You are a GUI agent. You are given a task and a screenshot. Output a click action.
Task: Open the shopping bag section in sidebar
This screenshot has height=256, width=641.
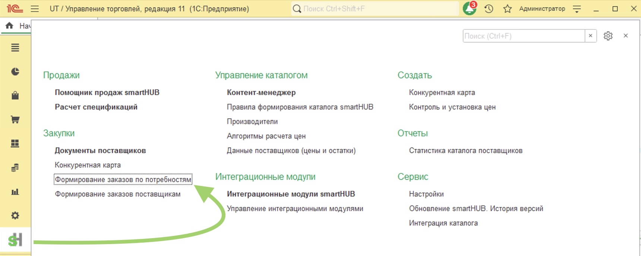[x=15, y=95]
